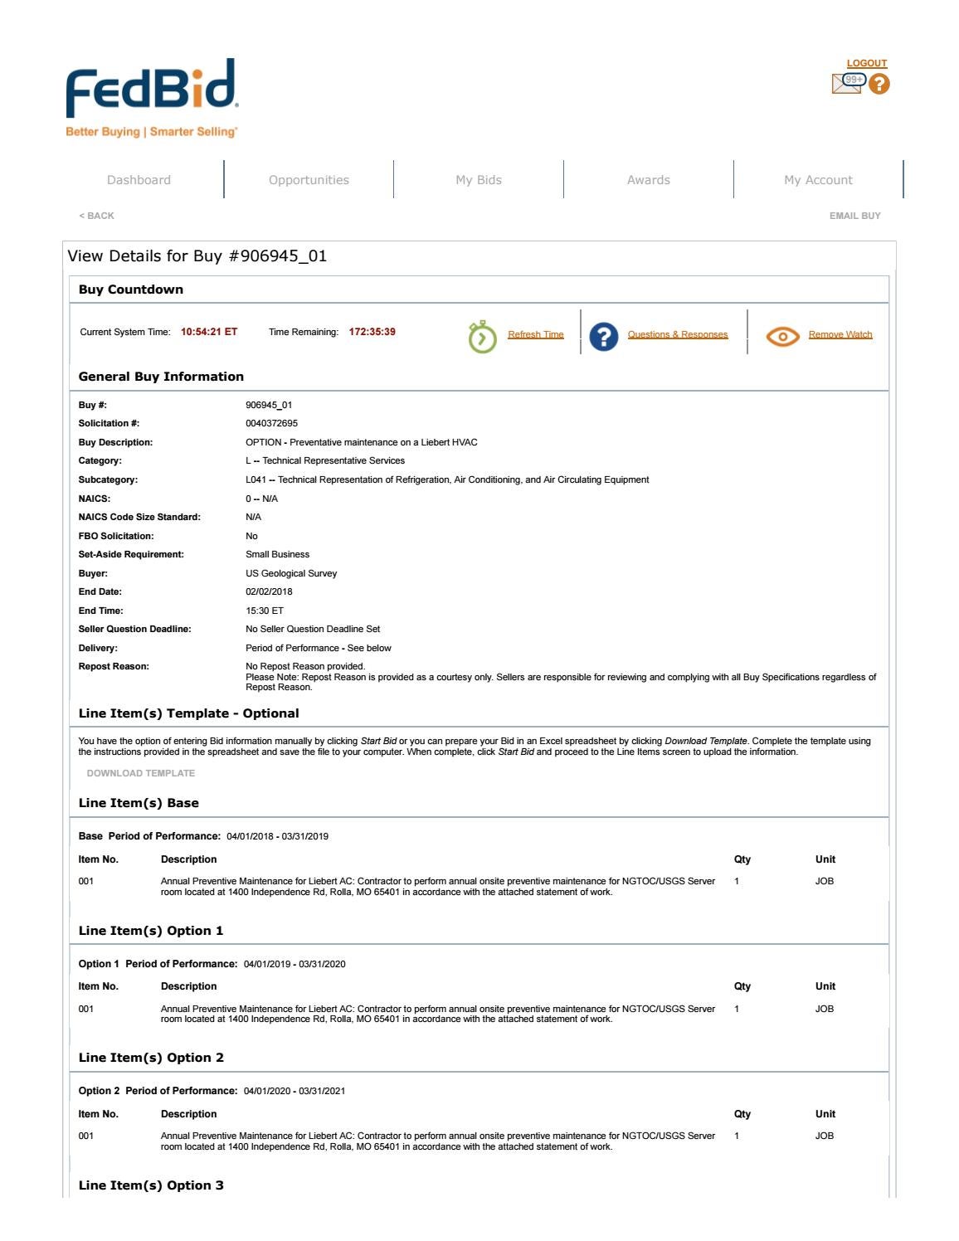Click the orange eye watch icon
The height and width of the screenshot is (1241, 959).
[x=782, y=336]
